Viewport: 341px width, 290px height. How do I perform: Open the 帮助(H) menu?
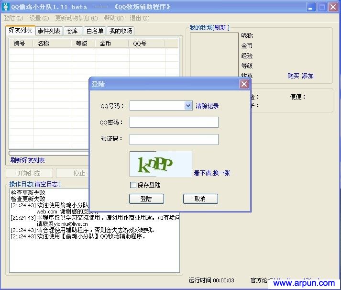pyautogui.click(x=114, y=18)
